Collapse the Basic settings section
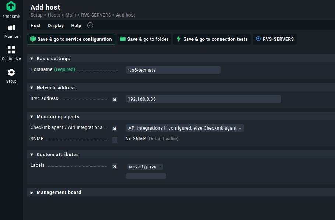Viewport: 335px width, 220px height. (x=32, y=59)
